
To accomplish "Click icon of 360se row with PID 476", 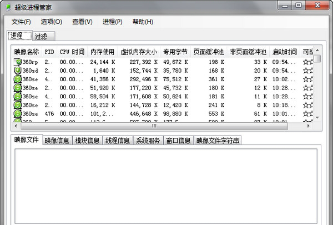I will tap(18, 113).
